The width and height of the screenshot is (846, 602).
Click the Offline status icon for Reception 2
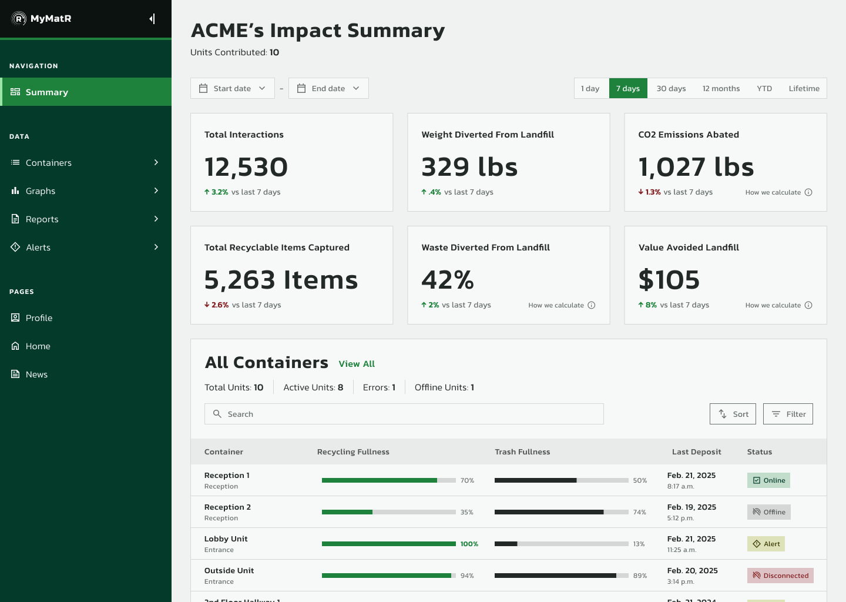pyautogui.click(x=757, y=512)
